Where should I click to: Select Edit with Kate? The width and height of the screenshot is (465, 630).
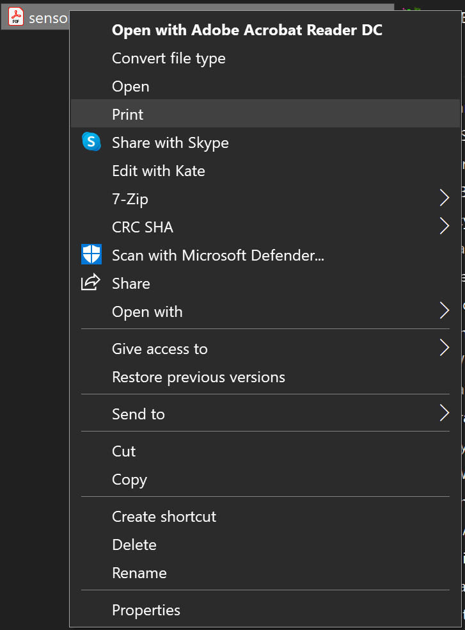tap(158, 171)
